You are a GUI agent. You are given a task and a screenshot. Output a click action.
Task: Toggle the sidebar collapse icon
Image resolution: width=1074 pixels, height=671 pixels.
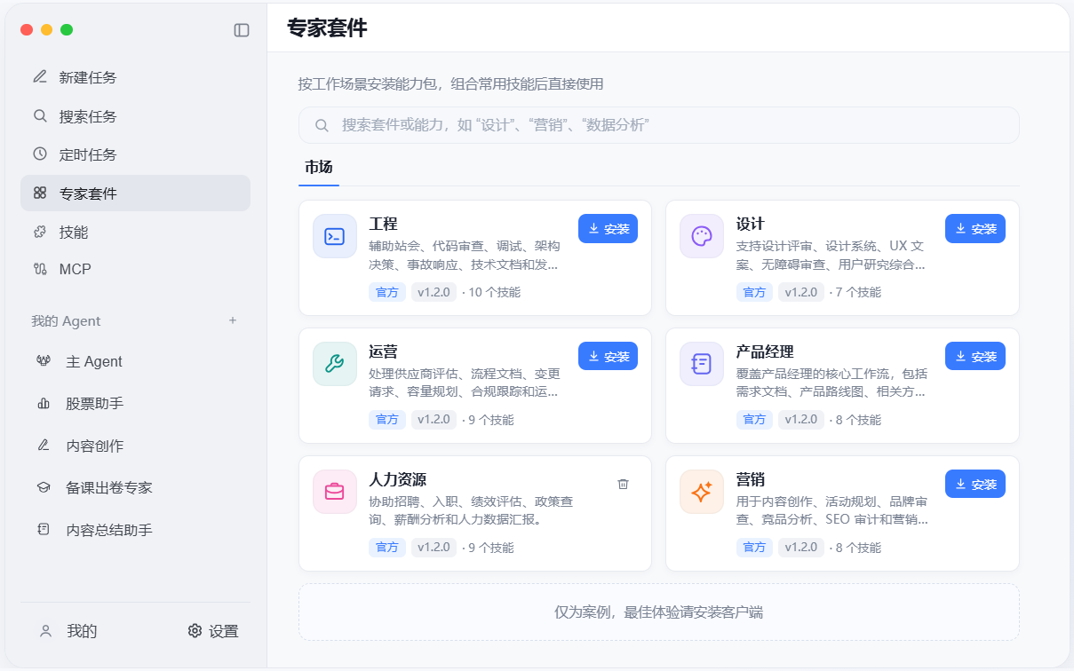coord(242,30)
